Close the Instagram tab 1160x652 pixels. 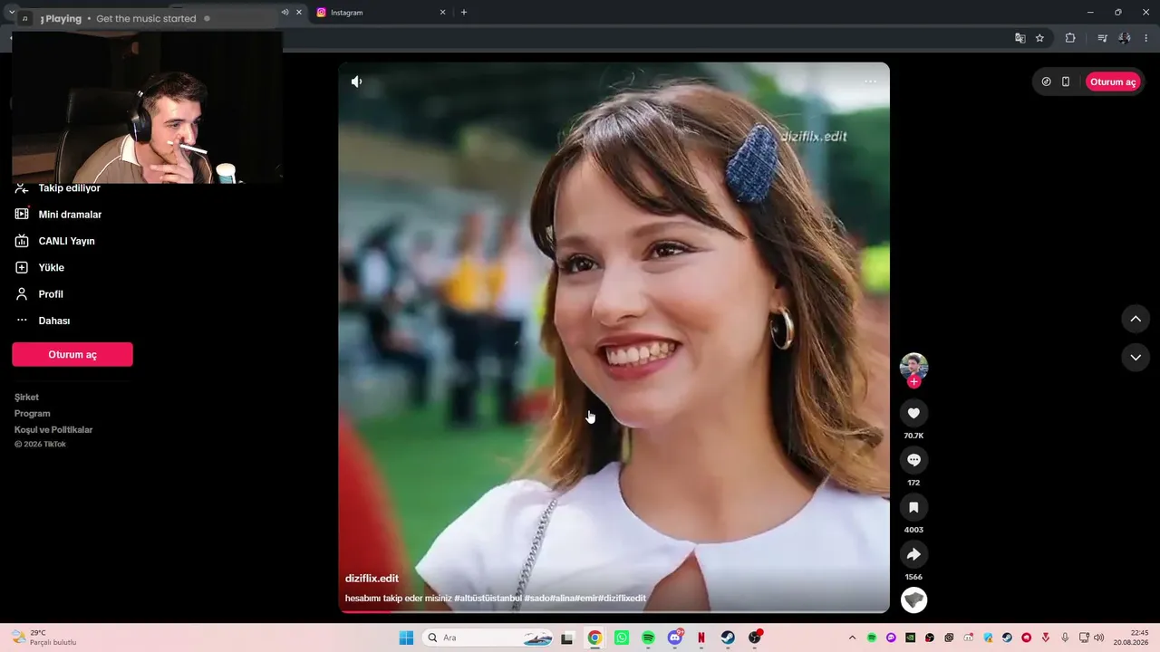[442, 13]
